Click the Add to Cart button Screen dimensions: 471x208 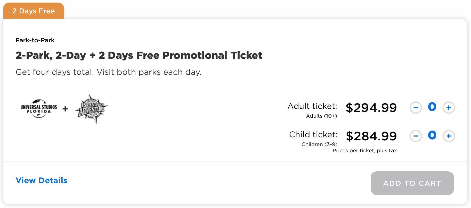click(412, 183)
